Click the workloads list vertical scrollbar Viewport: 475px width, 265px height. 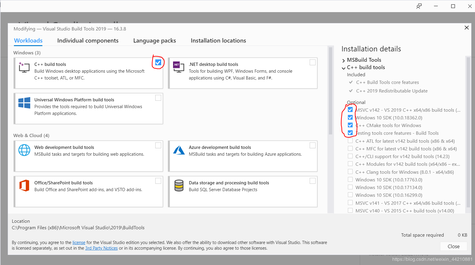[331, 91]
